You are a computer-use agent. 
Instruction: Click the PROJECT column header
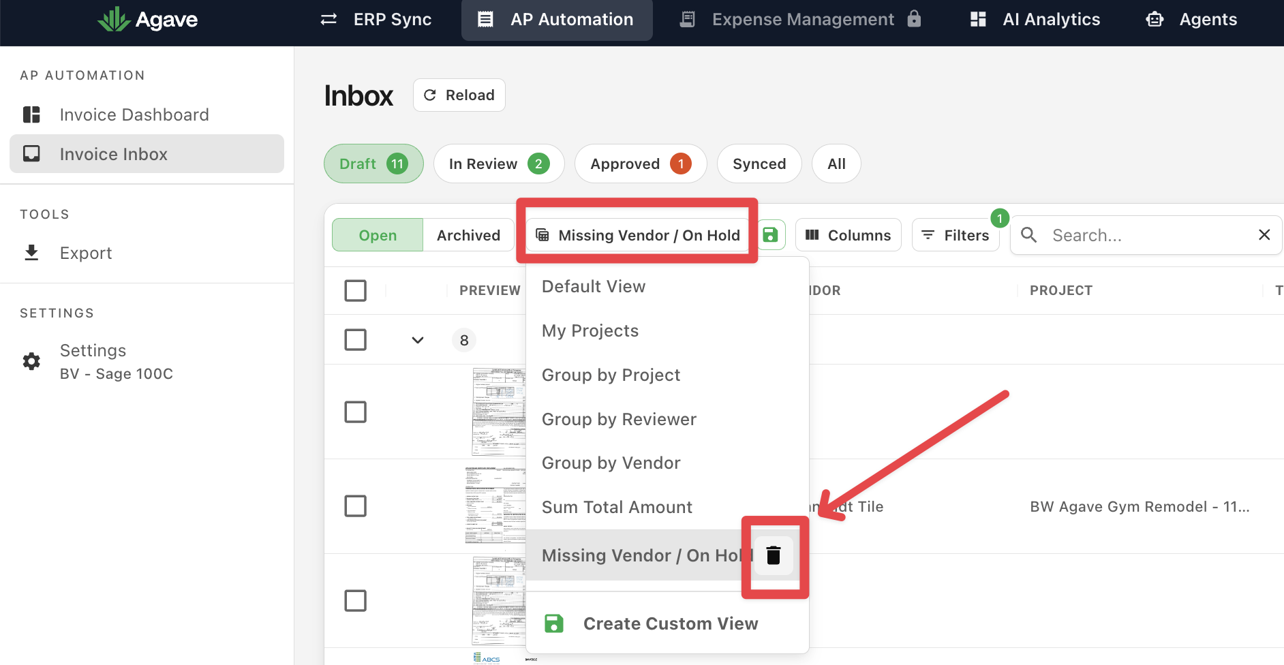click(1061, 290)
